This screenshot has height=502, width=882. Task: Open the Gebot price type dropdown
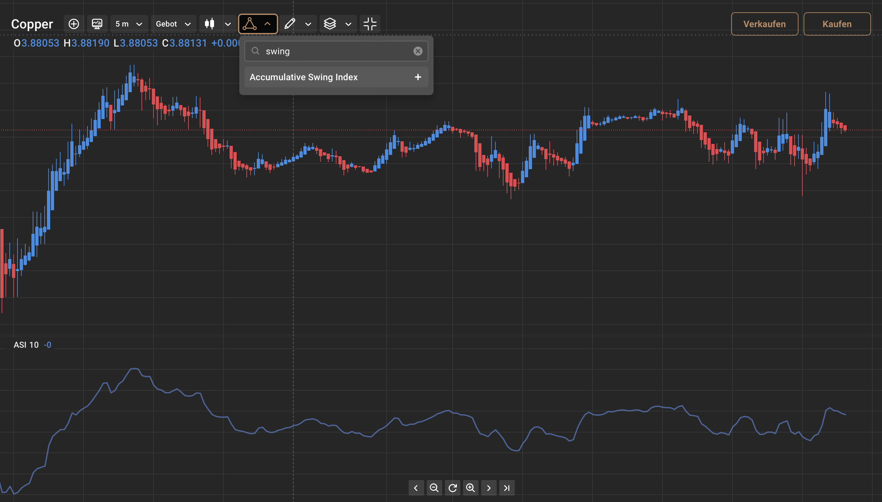173,24
